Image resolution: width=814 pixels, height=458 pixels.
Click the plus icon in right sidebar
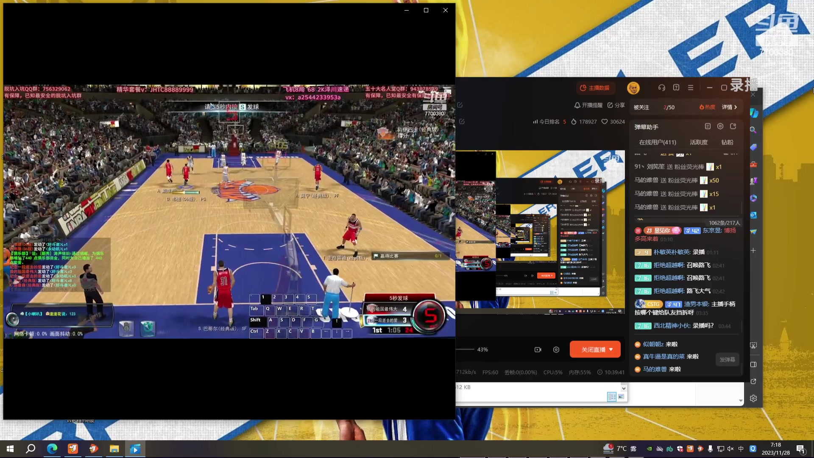[x=753, y=251]
